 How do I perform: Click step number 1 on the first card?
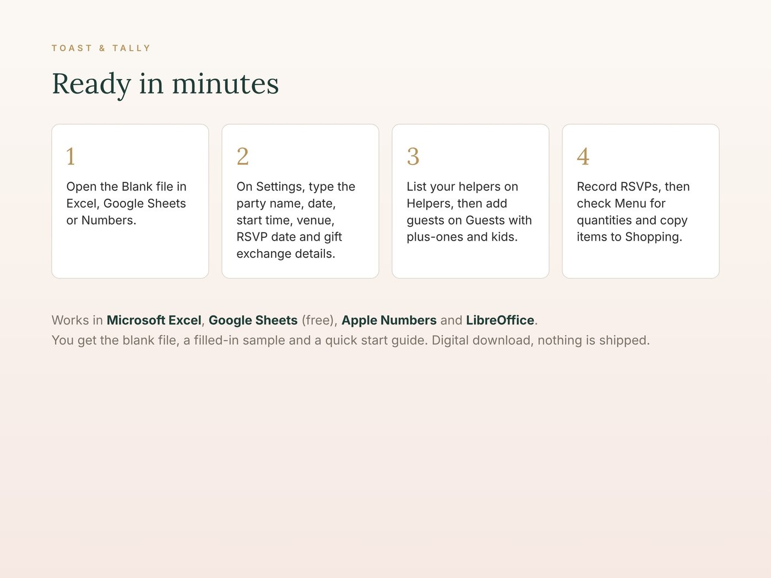(70, 156)
